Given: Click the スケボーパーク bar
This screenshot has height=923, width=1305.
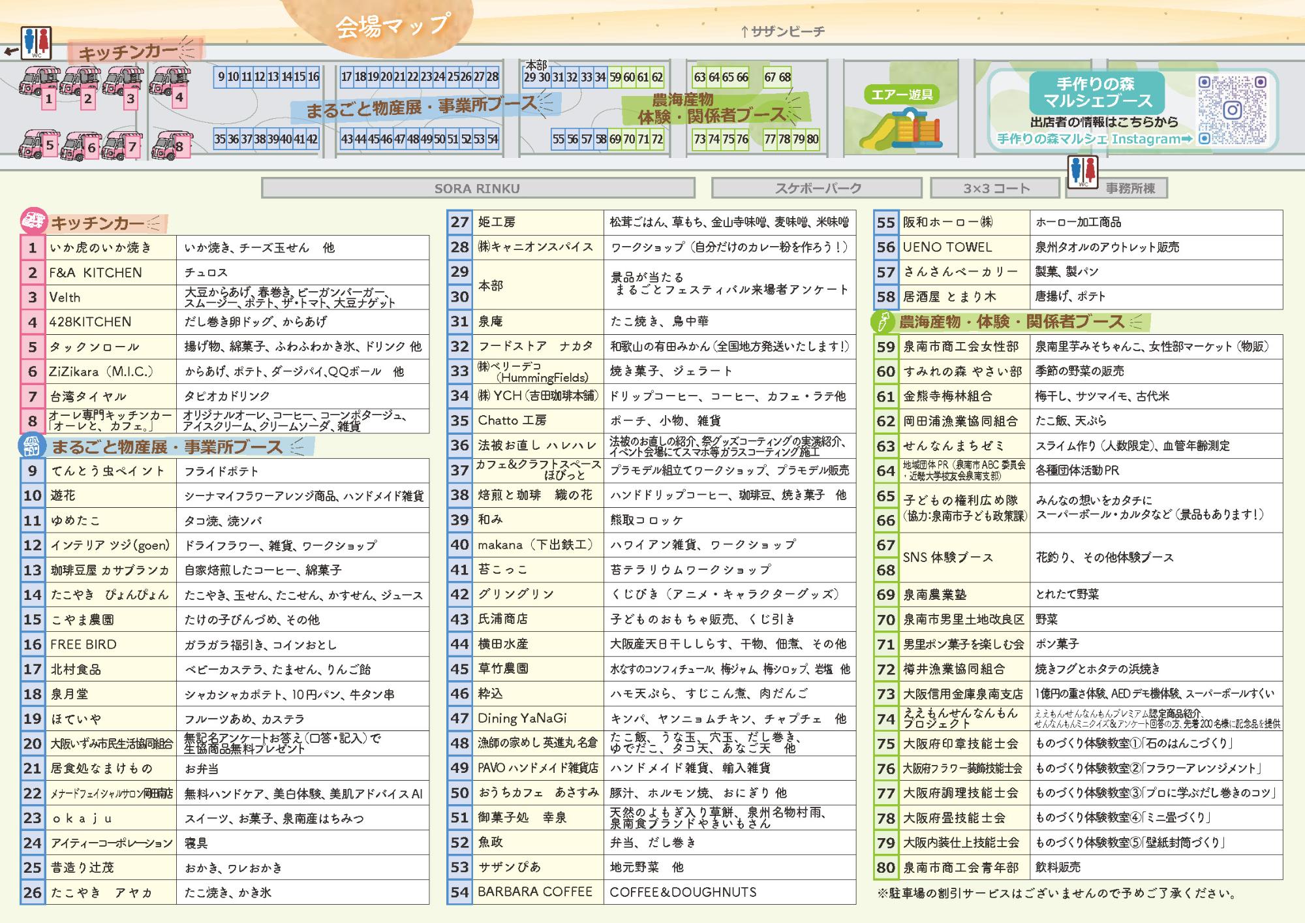Looking at the screenshot, I should click(817, 188).
